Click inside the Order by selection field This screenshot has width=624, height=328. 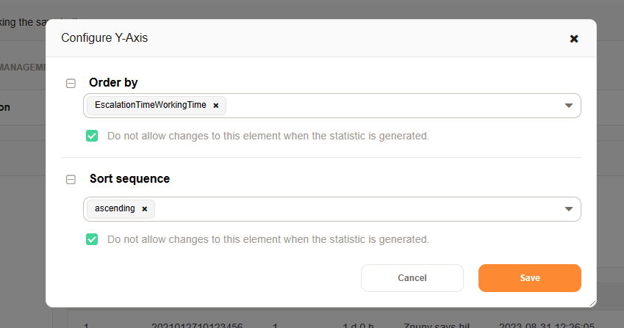pyautogui.click(x=390, y=106)
